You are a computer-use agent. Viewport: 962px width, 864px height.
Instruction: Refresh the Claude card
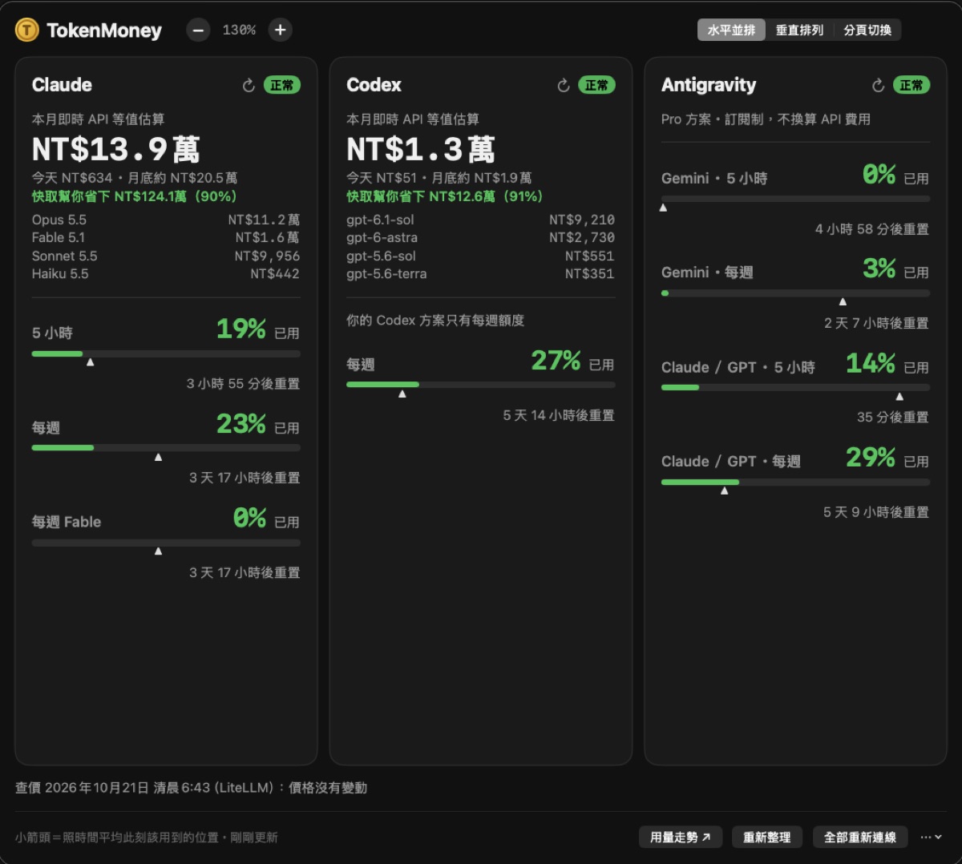click(249, 86)
